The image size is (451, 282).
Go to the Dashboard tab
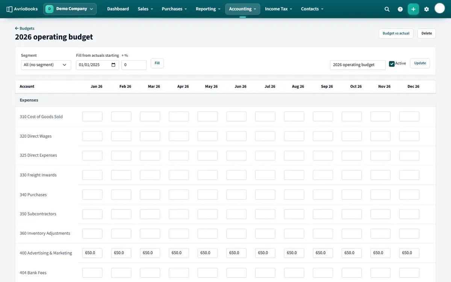coord(118,9)
